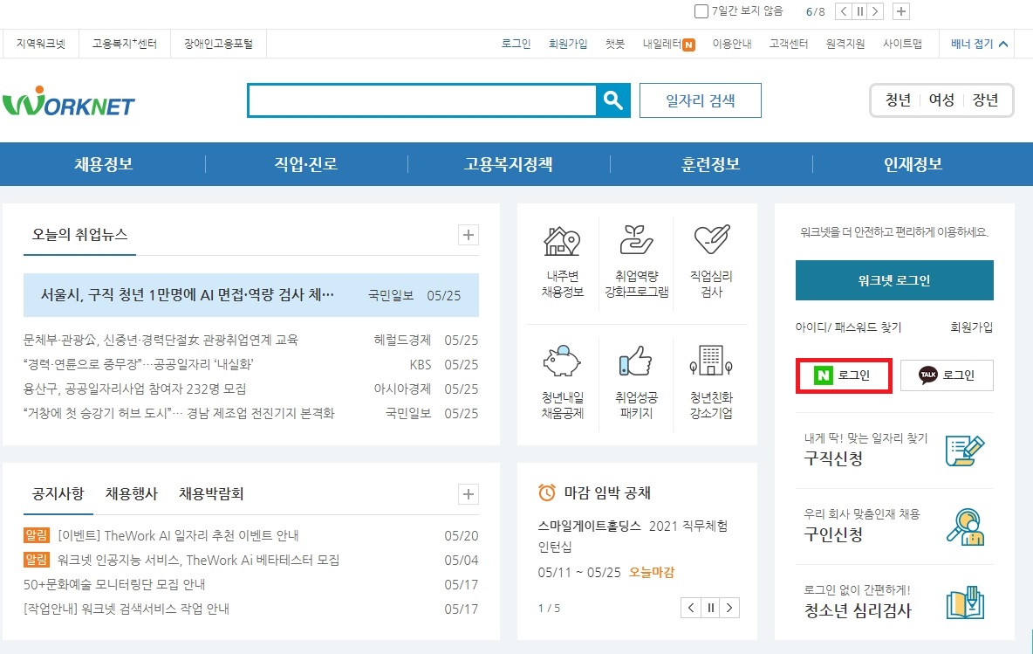Click into the main search input field

coord(422,100)
